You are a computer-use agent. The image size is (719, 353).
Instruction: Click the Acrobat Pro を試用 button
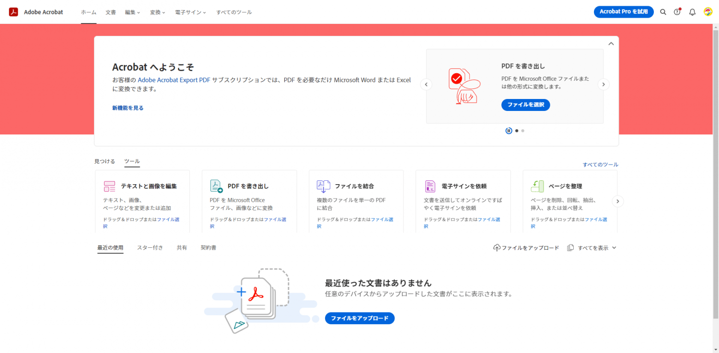pos(624,12)
